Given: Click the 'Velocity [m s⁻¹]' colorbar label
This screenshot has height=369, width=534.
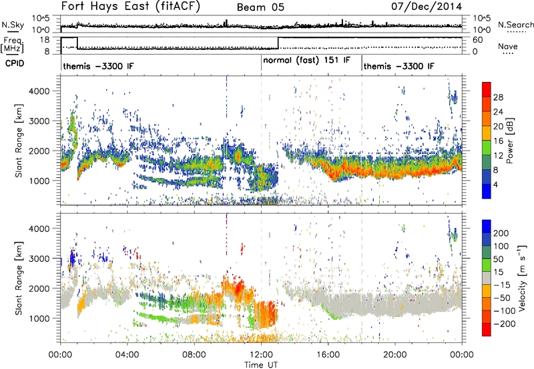Looking at the screenshot, I should (522, 278).
